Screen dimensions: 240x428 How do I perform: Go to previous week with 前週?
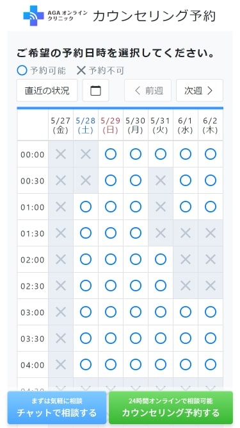[x=148, y=90]
